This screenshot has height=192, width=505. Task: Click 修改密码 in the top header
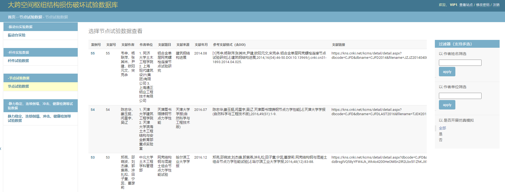483,5
